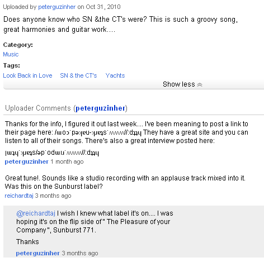The image size is (264, 262).
Task: Click the double-chevron icon beside Show less
Action: [200, 85]
